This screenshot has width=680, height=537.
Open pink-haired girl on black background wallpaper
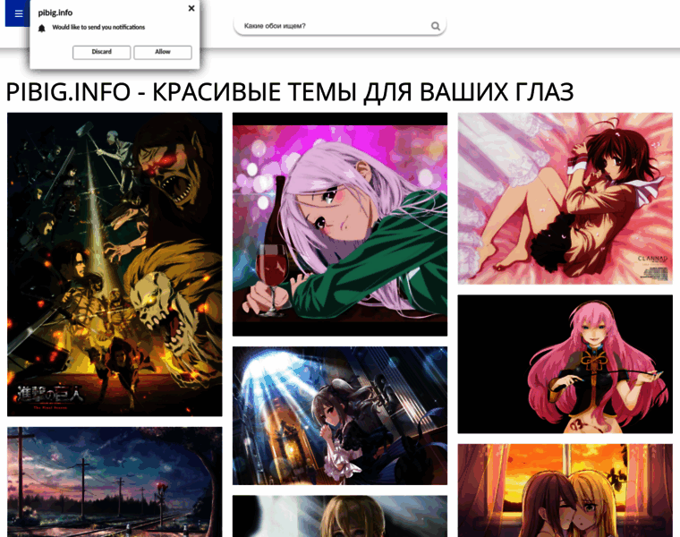565,364
